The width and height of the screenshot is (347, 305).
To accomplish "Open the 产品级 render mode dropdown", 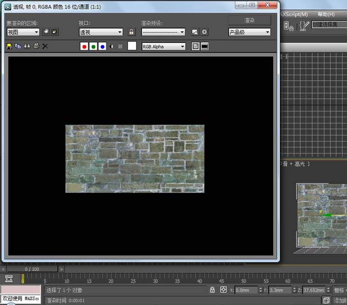I will pos(249,32).
